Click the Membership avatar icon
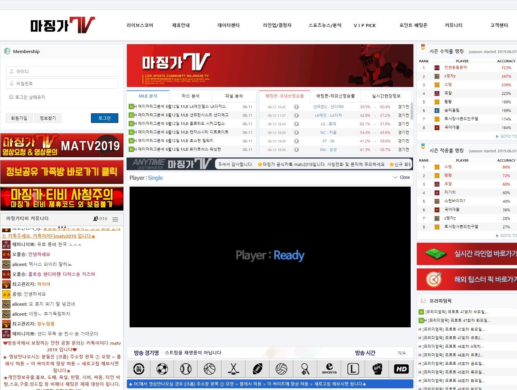 pyautogui.click(x=7, y=51)
